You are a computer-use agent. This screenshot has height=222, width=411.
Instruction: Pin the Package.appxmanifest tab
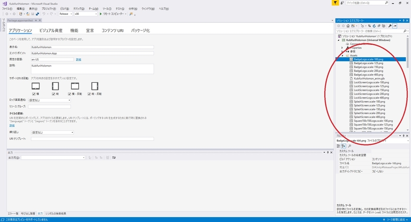pyautogui.click(x=36, y=20)
